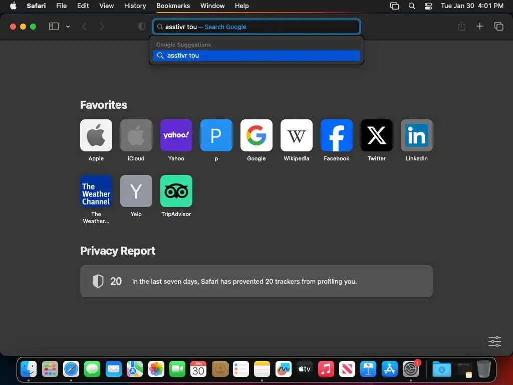This screenshot has height=385, width=513.
Task: Open the Apple menu
Action: [13, 6]
